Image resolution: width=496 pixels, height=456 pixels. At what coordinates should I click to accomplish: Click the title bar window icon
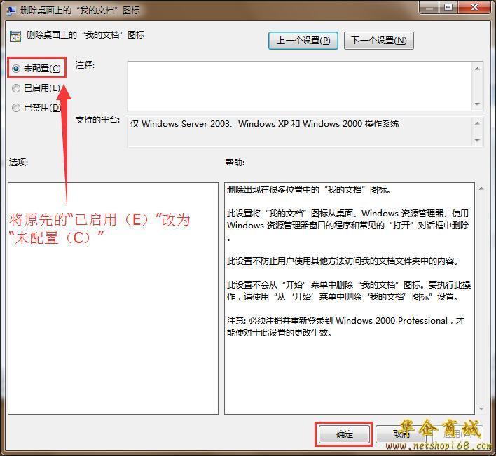(11, 11)
